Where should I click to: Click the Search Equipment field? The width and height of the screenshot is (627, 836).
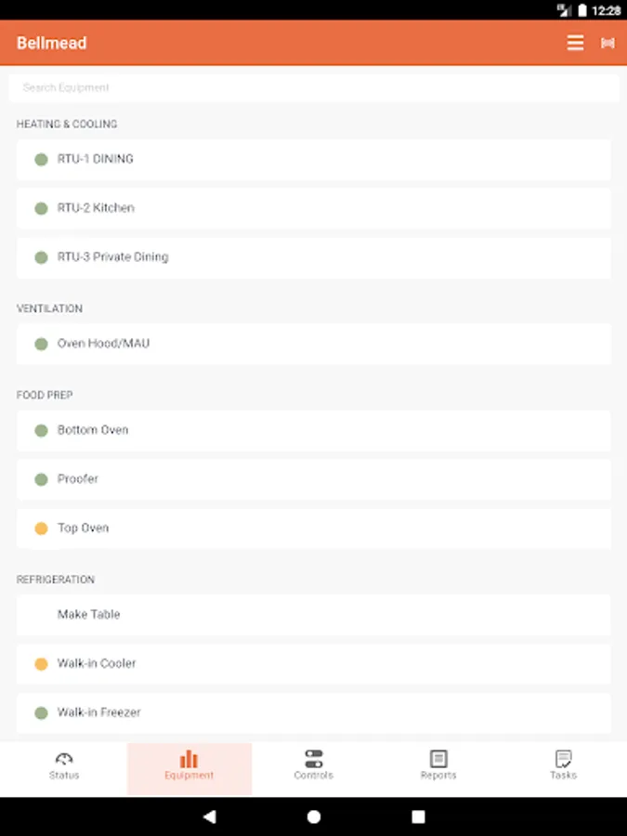[x=314, y=87]
